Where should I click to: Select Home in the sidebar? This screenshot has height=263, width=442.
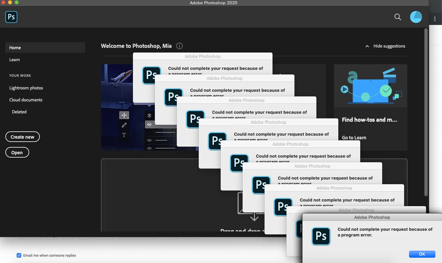(45, 48)
